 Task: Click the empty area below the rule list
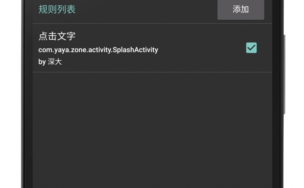[152, 130]
